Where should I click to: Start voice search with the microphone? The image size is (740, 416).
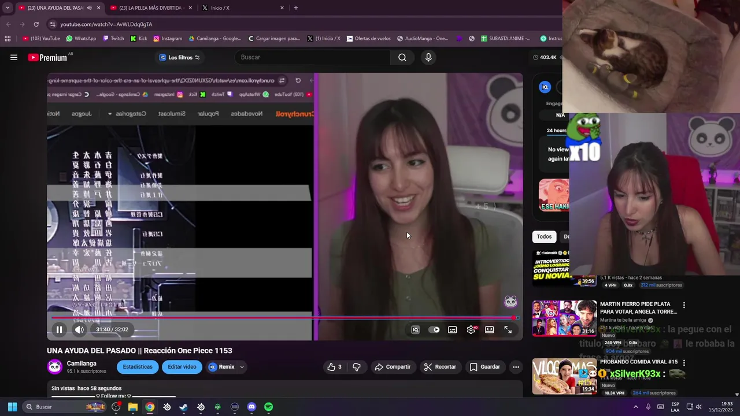point(428,57)
